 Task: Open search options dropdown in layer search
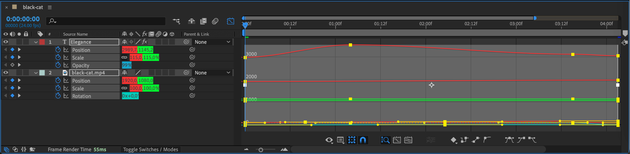pos(53,21)
